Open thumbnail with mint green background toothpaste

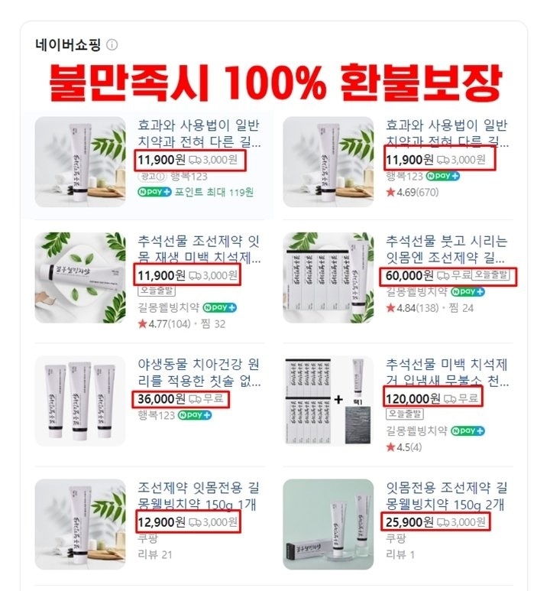328,524
